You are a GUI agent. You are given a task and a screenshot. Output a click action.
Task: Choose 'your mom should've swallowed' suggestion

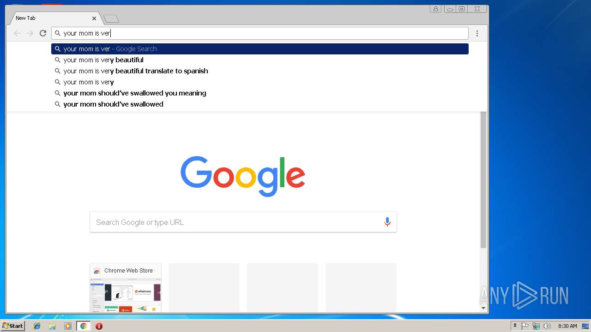[260, 104]
